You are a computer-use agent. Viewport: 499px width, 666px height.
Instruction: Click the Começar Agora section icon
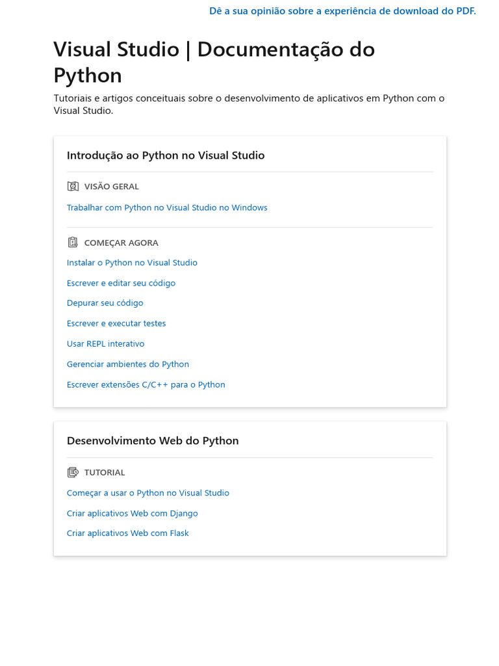click(x=73, y=243)
